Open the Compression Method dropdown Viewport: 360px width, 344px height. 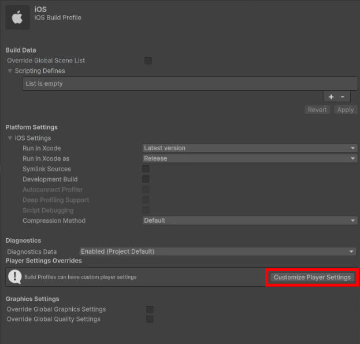(x=250, y=220)
